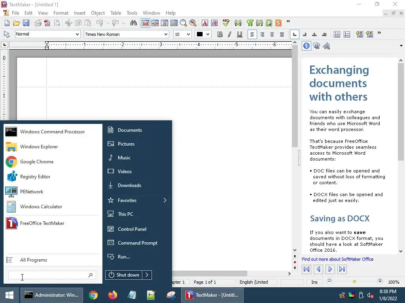
Task: Select the magnifying glass zoom tool
Action: click(x=184, y=23)
